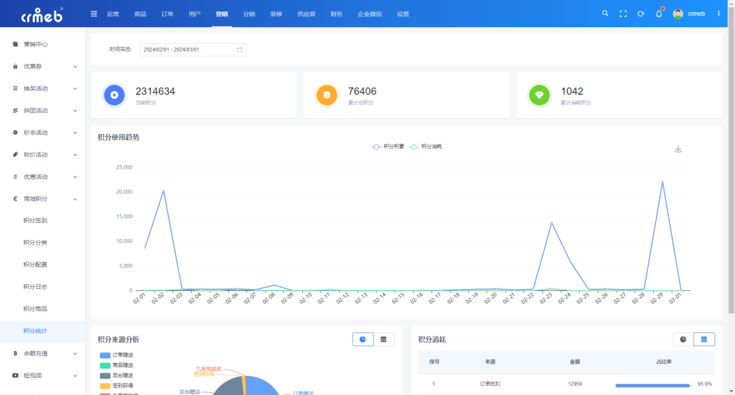
Task: Open the 设置 menu item
Action: coord(403,13)
